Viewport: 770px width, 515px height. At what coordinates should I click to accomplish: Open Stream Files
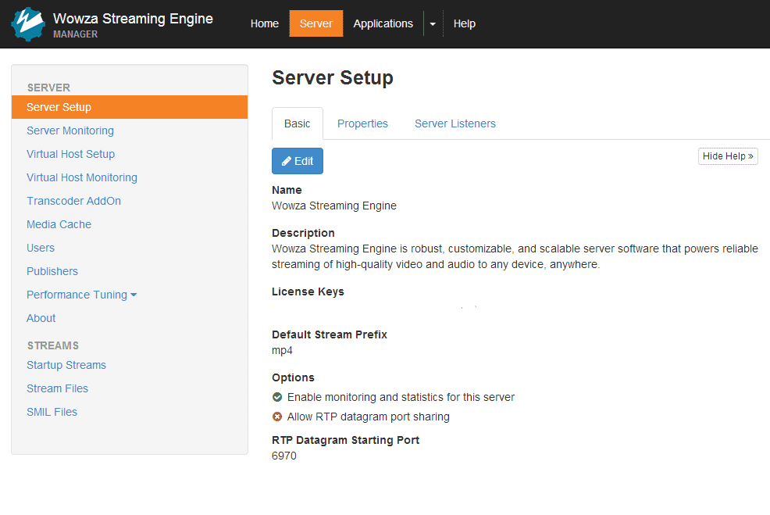pyautogui.click(x=58, y=388)
